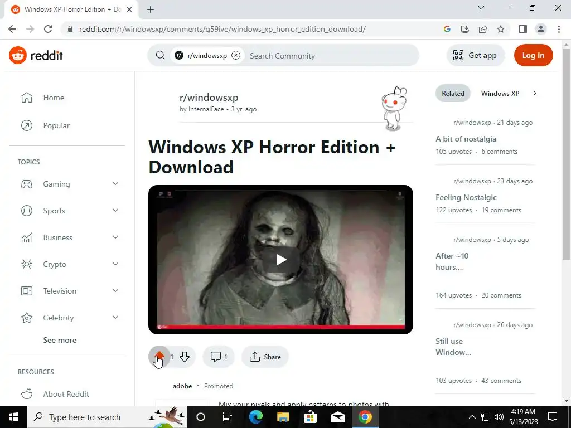Reload the page
This screenshot has width=571, height=428.
coord(48,29)
